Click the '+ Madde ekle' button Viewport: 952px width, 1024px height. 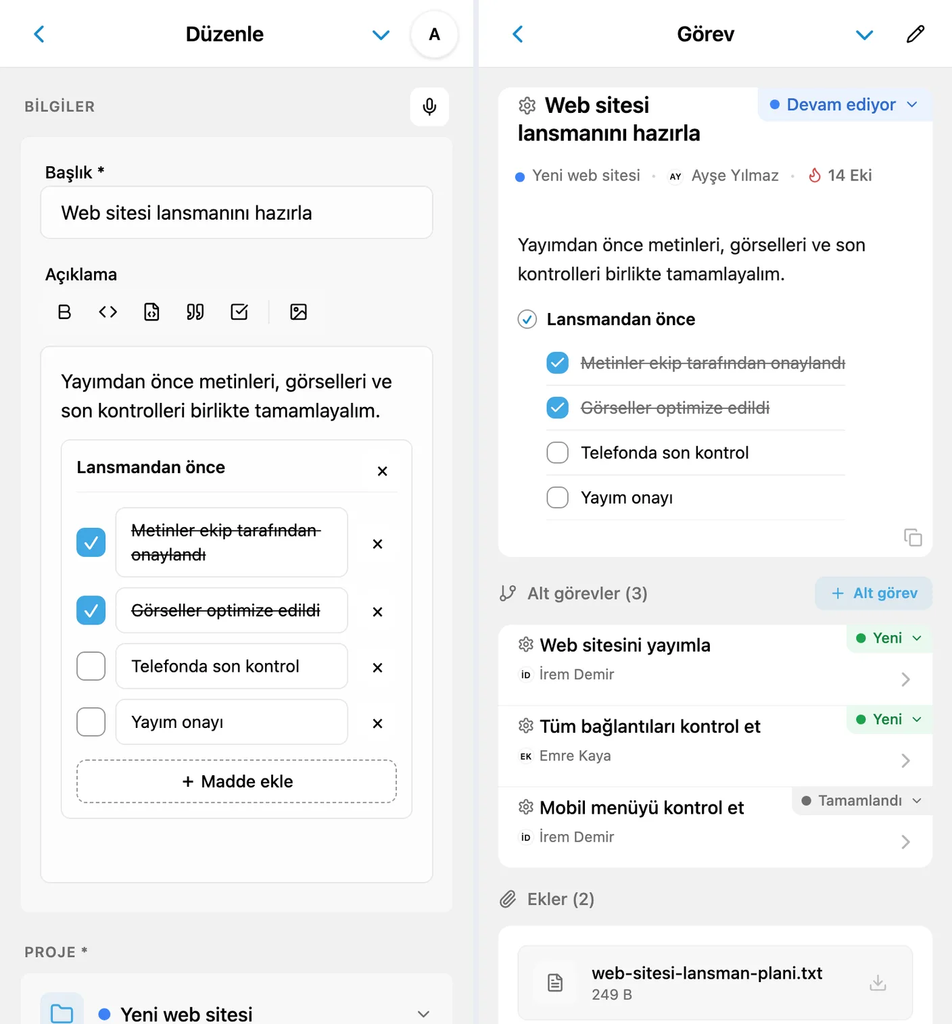237,781
